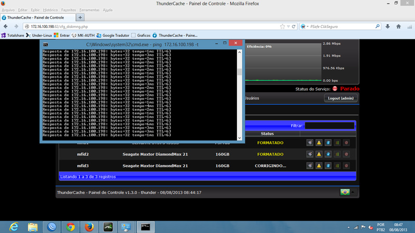415x233 pixels.
Task: Open the Editar menu
Action: click(22, 10)
